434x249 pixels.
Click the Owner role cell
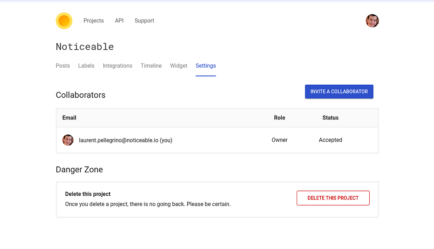[x=279, y=140]
